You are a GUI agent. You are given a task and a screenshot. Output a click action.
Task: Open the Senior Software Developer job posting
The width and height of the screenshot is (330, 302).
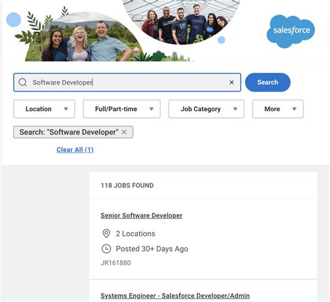click(x=141, y=215)
